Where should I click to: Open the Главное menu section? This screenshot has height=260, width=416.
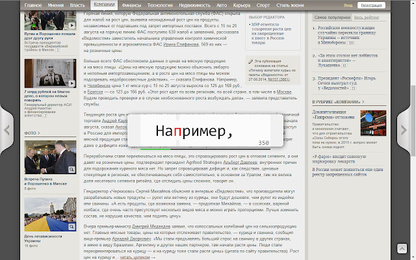coord(33,5)
